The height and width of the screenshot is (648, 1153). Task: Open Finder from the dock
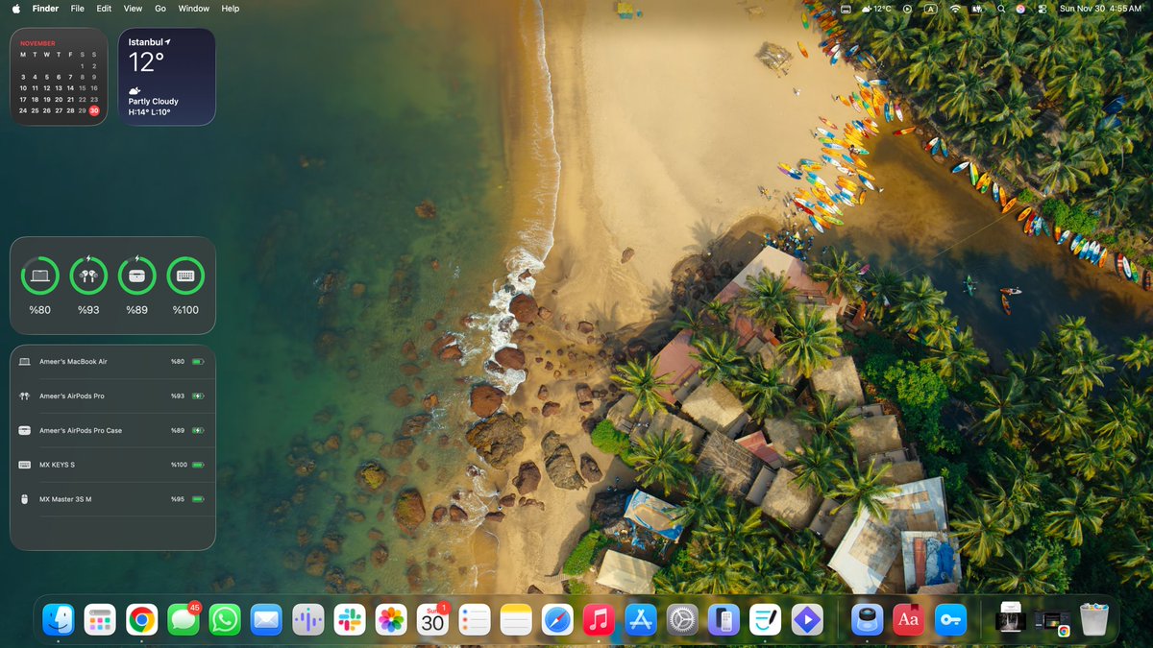pyautogui.click(x=59, y=619)
